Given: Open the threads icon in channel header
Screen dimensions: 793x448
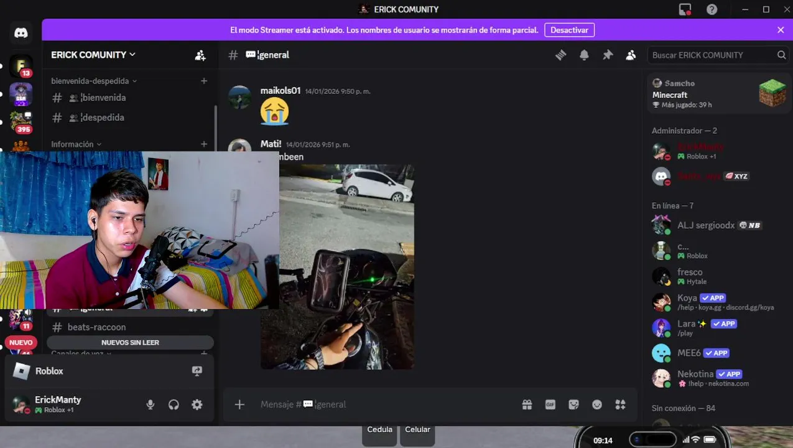Looking at the screenshot, I should point(560,55).
